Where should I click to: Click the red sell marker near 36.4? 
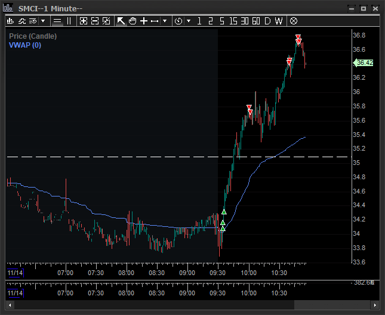point(289,61)
